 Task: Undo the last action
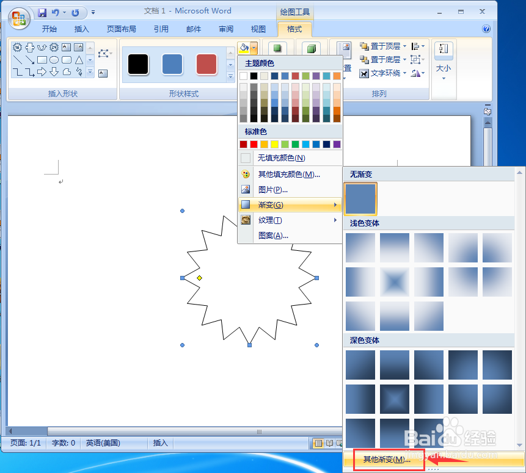point(55,13)
